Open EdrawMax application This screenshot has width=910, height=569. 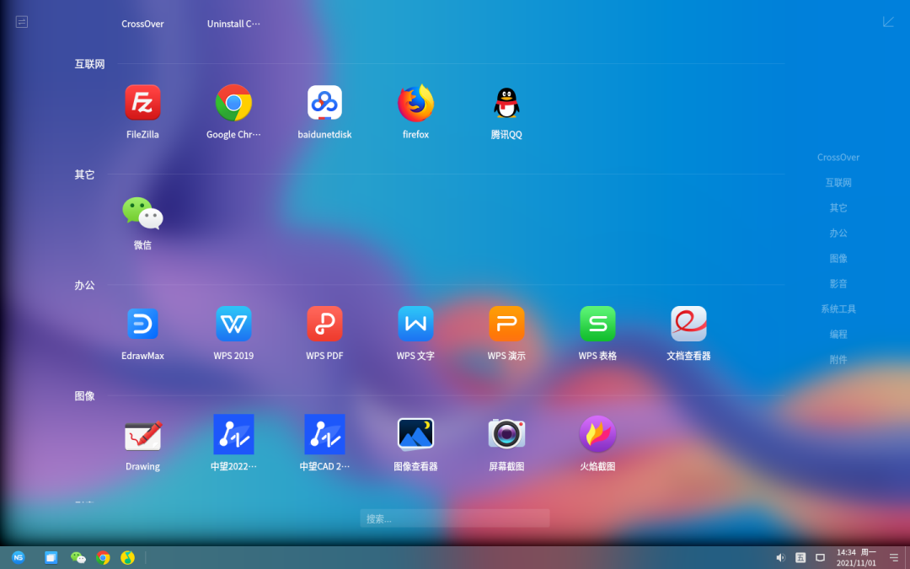(x=142, y=324)
